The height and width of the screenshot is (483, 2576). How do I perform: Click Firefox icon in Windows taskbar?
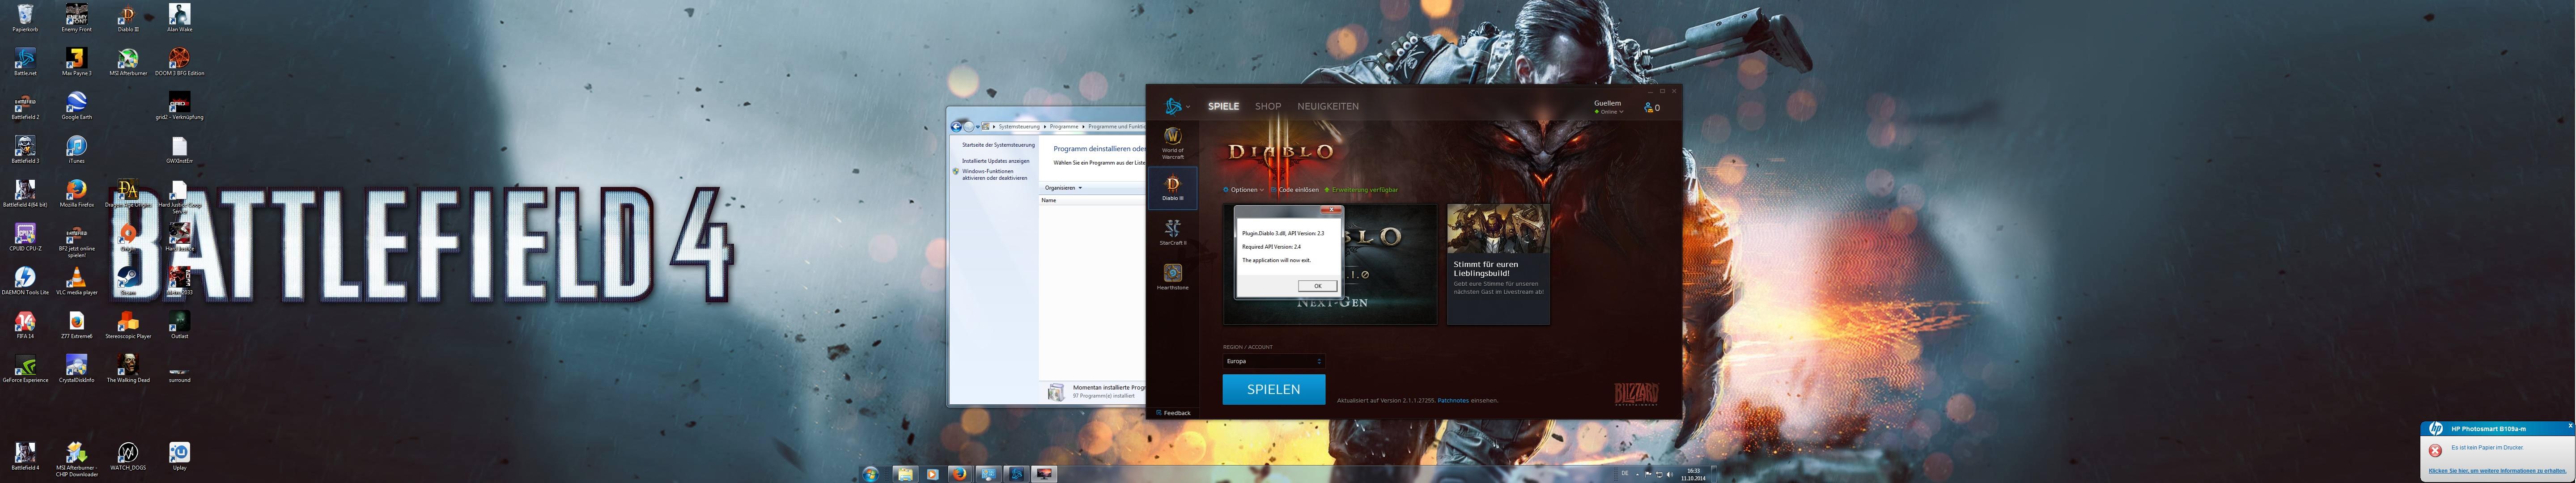[959, 474]
